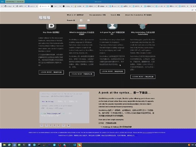196x147 pixels.
Task: Select code slide page 4
Action: click(58, 125)
